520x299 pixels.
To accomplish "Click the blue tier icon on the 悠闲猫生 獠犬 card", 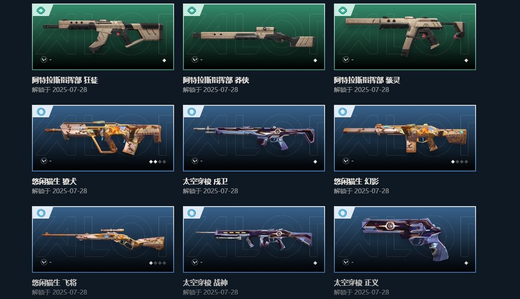I will [41, 112].
